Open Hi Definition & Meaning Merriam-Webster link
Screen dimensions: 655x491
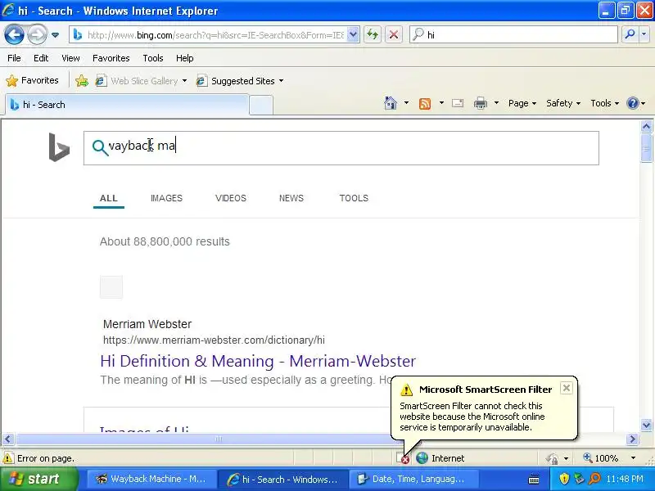258,361
